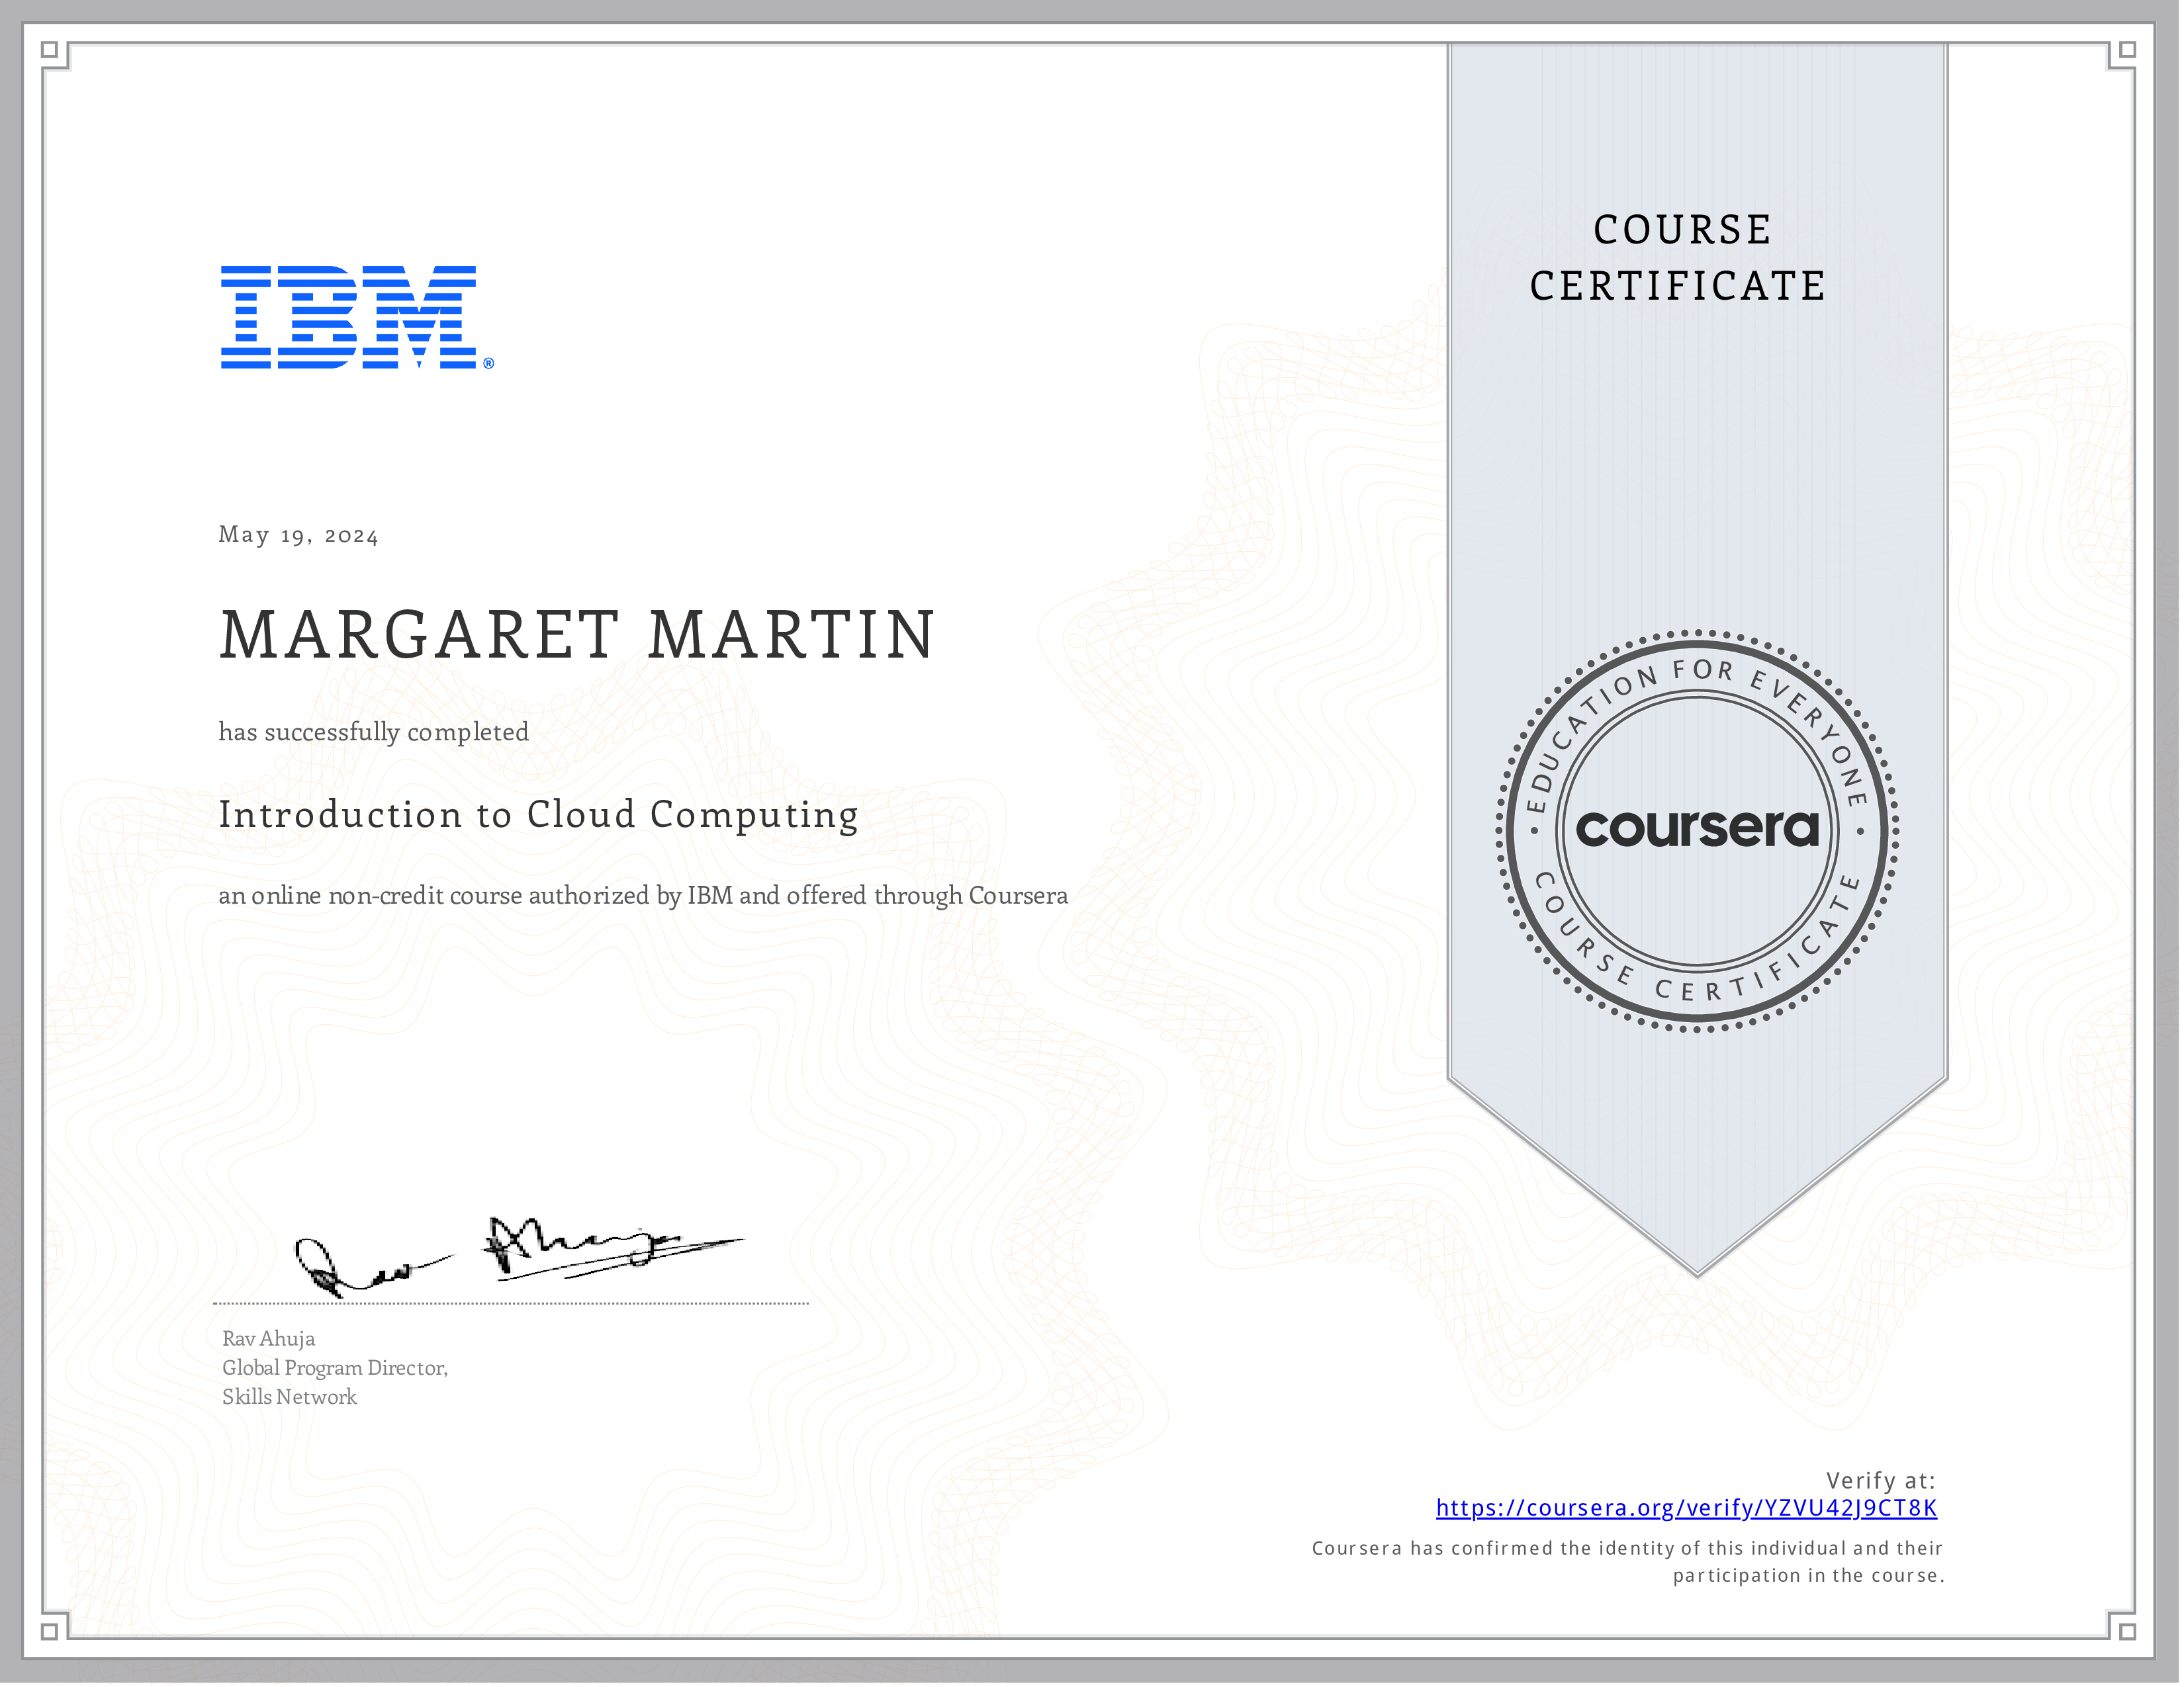Click the text 'has successfully completed'

374,734
